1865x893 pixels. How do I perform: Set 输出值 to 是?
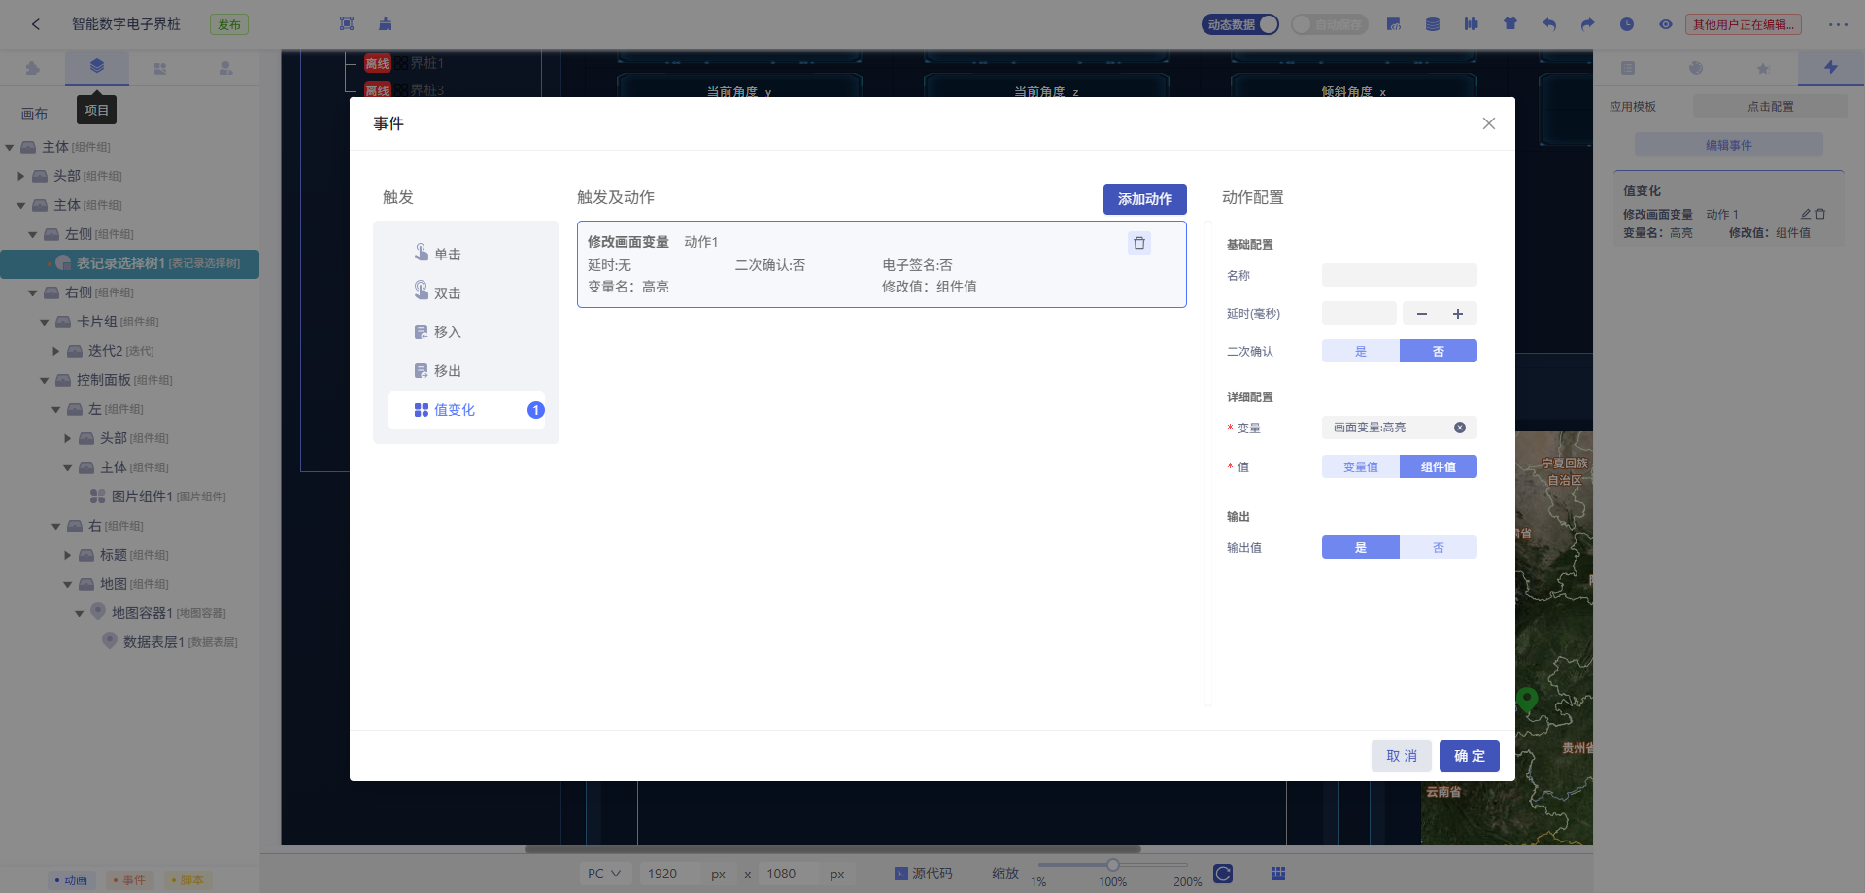[1361, 547]
